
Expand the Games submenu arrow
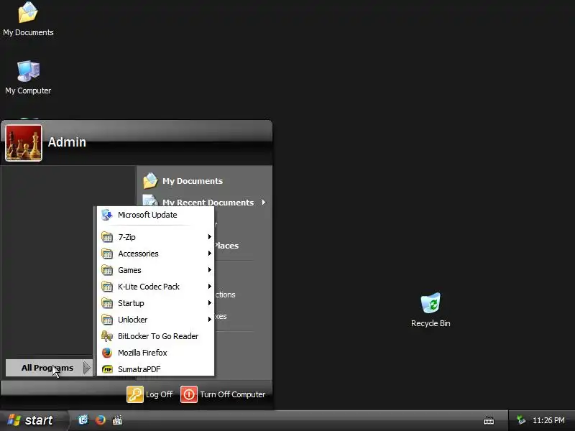[209, 270]
